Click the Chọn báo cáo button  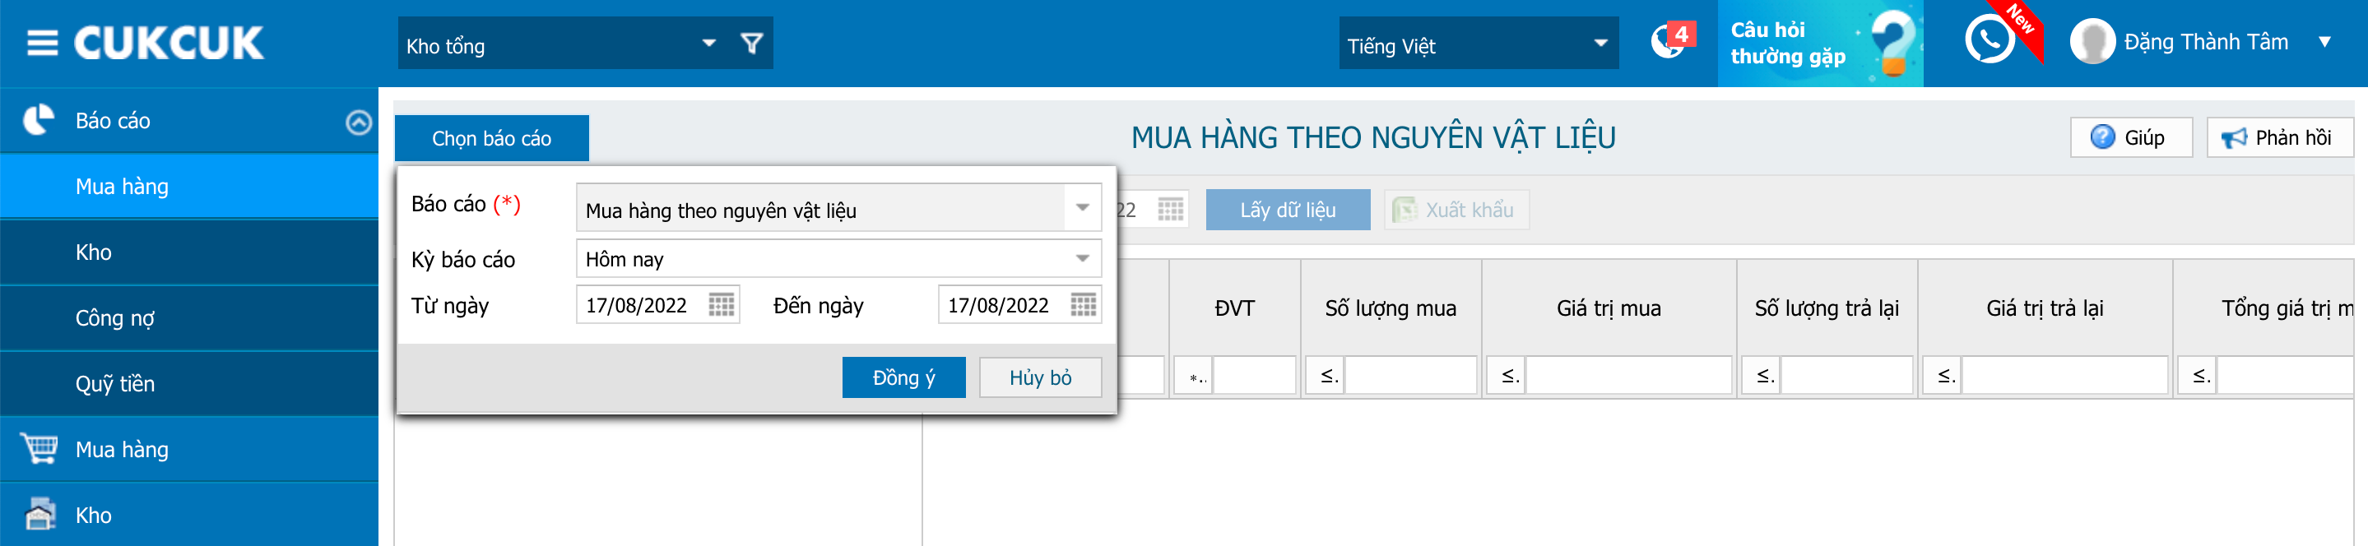(x=492, y=138)
